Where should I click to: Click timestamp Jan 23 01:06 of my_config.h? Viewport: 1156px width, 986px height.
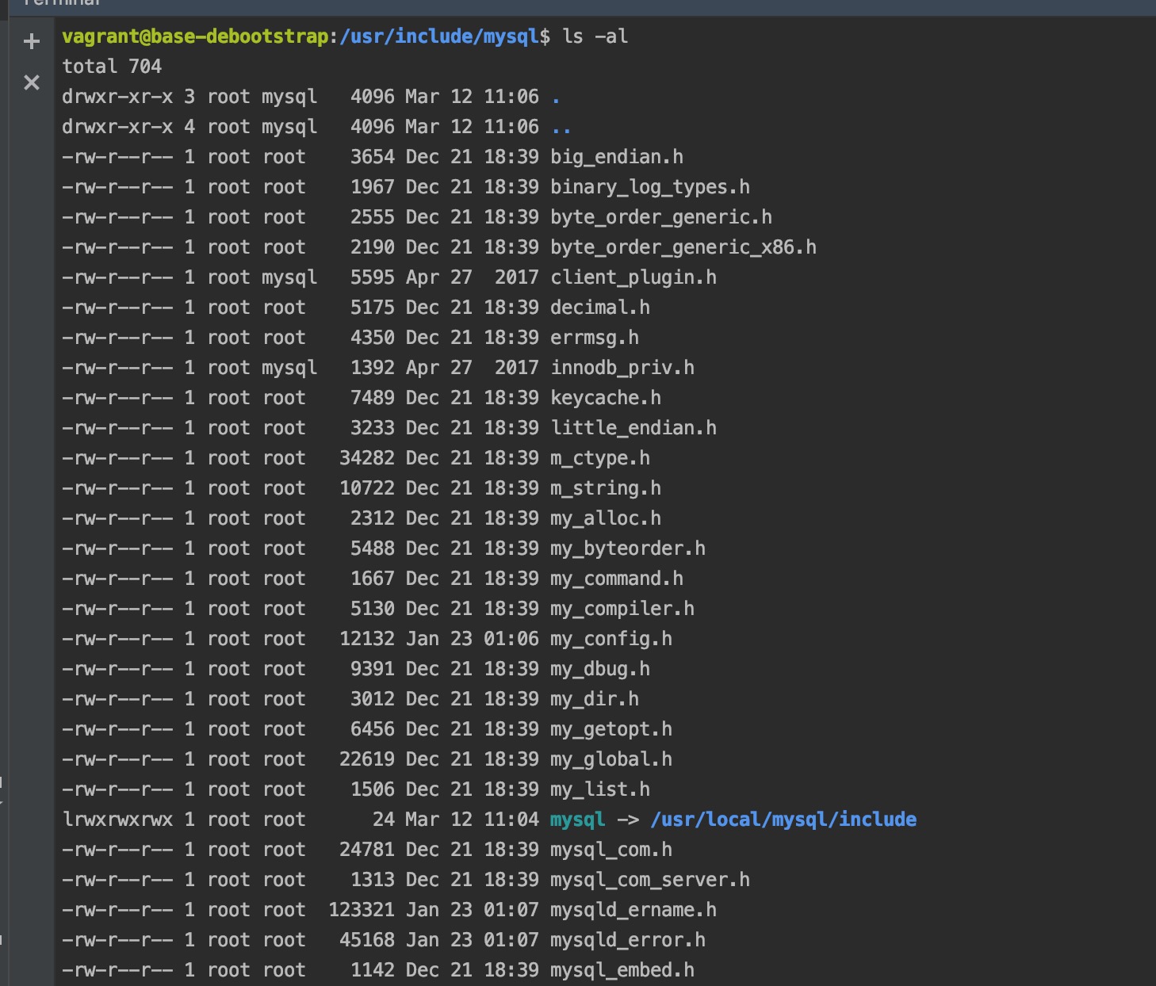473,639
